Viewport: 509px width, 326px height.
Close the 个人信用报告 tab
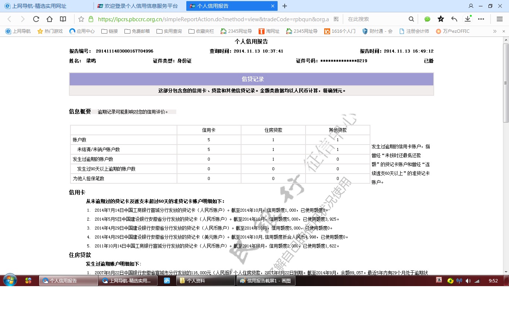(x=273, y=6)
